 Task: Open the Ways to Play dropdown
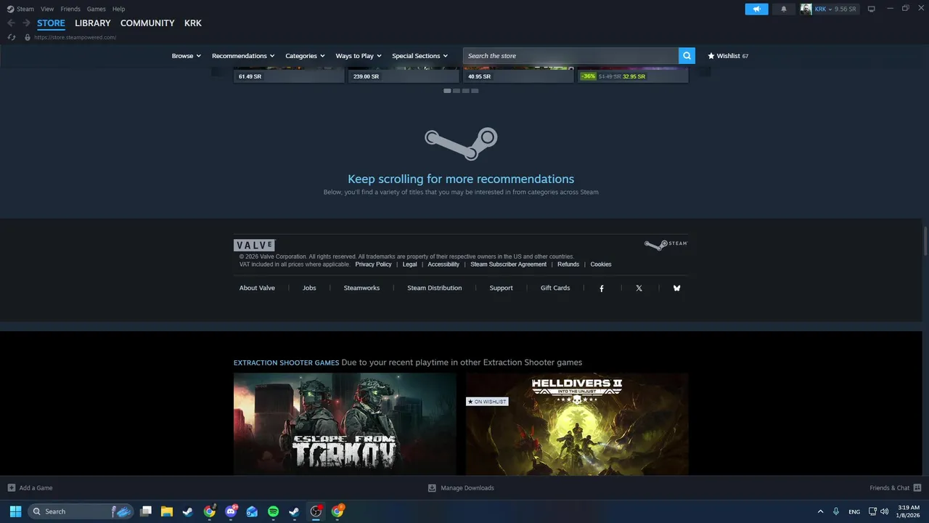(359, 56)
